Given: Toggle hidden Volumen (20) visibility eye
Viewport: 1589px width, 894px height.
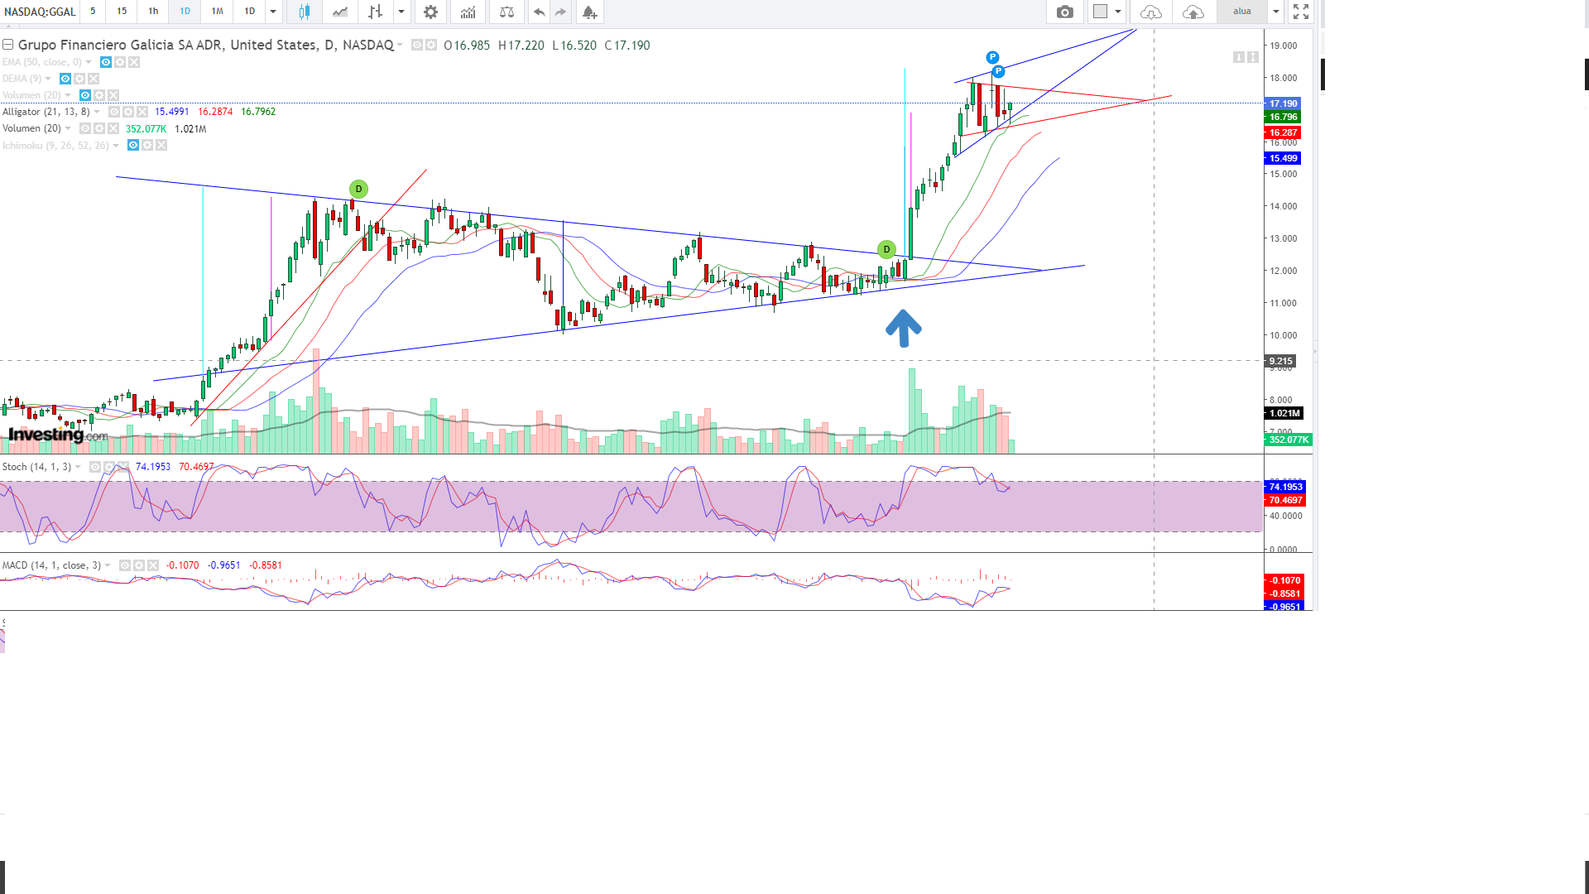Looking at the screenshot, I should point(85,95).
